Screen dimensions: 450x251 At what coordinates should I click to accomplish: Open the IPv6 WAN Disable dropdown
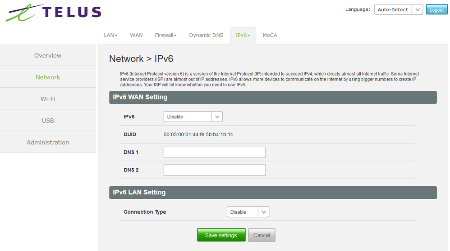click(x=193, y=117)
